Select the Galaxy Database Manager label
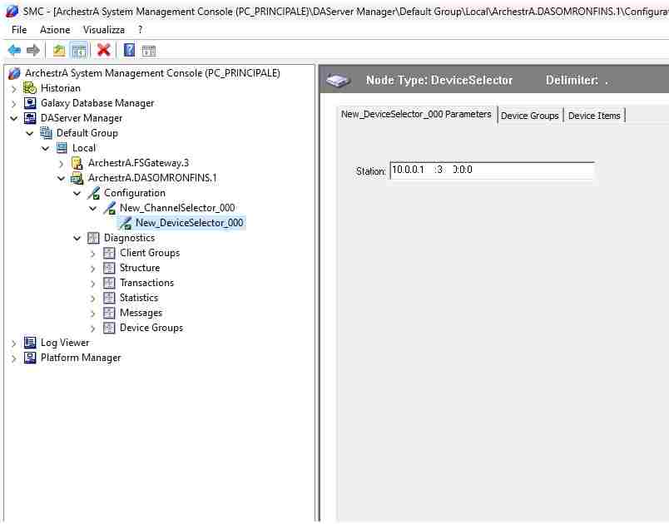669x524 pixels. 97,103
